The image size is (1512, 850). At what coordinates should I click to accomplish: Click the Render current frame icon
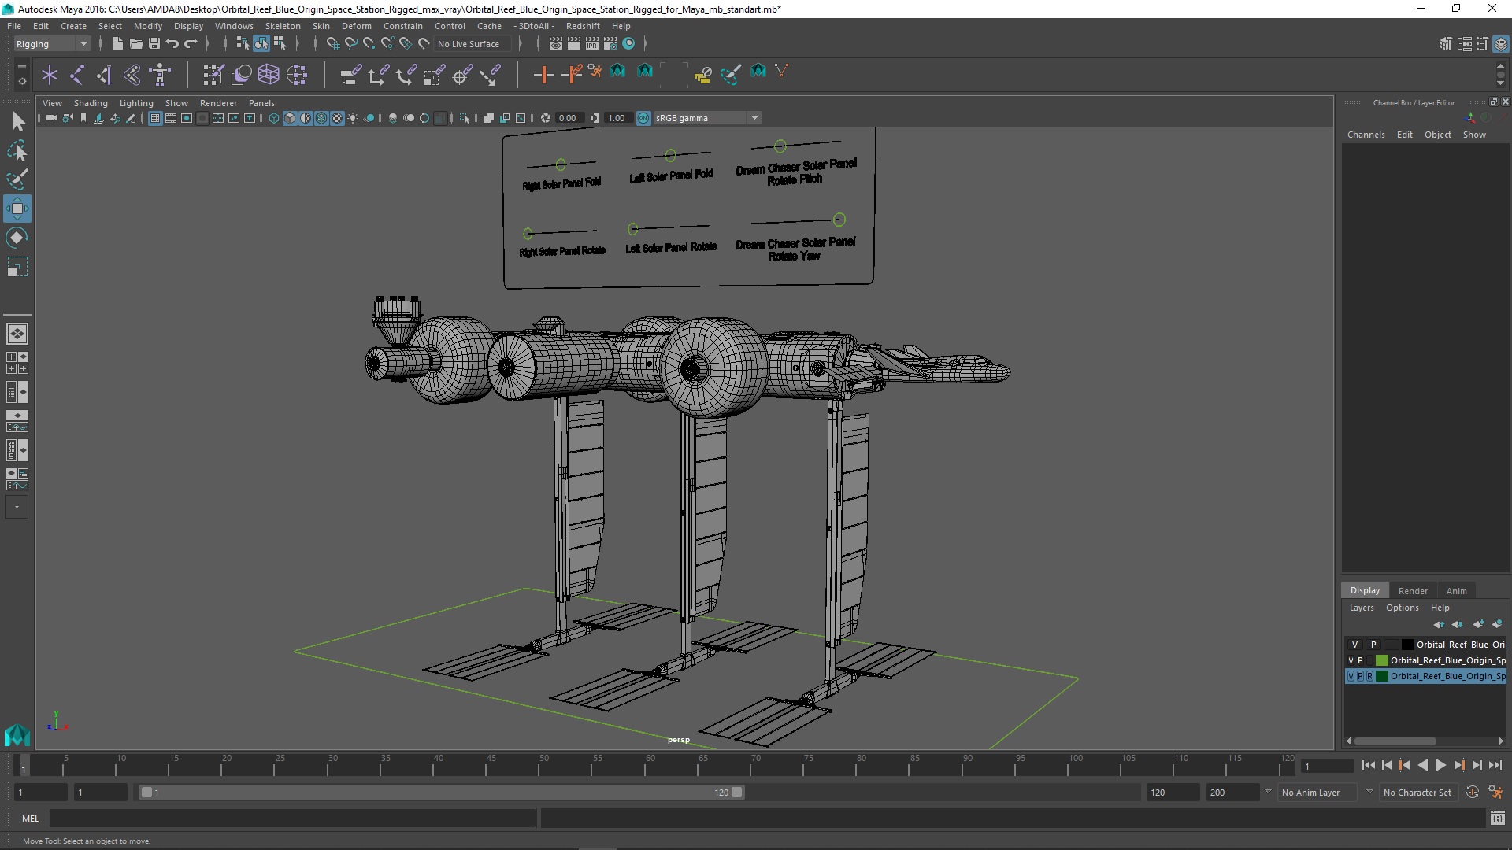pyautogui.click(x=574, y=43)
